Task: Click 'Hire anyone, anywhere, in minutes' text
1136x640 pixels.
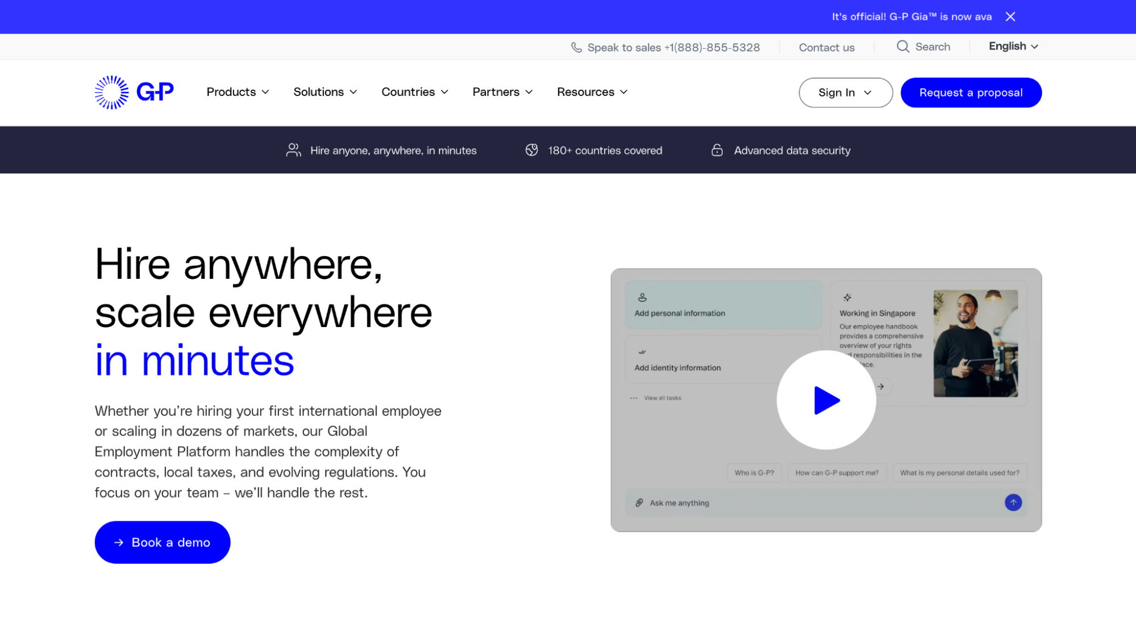Action: click(393, 150)
